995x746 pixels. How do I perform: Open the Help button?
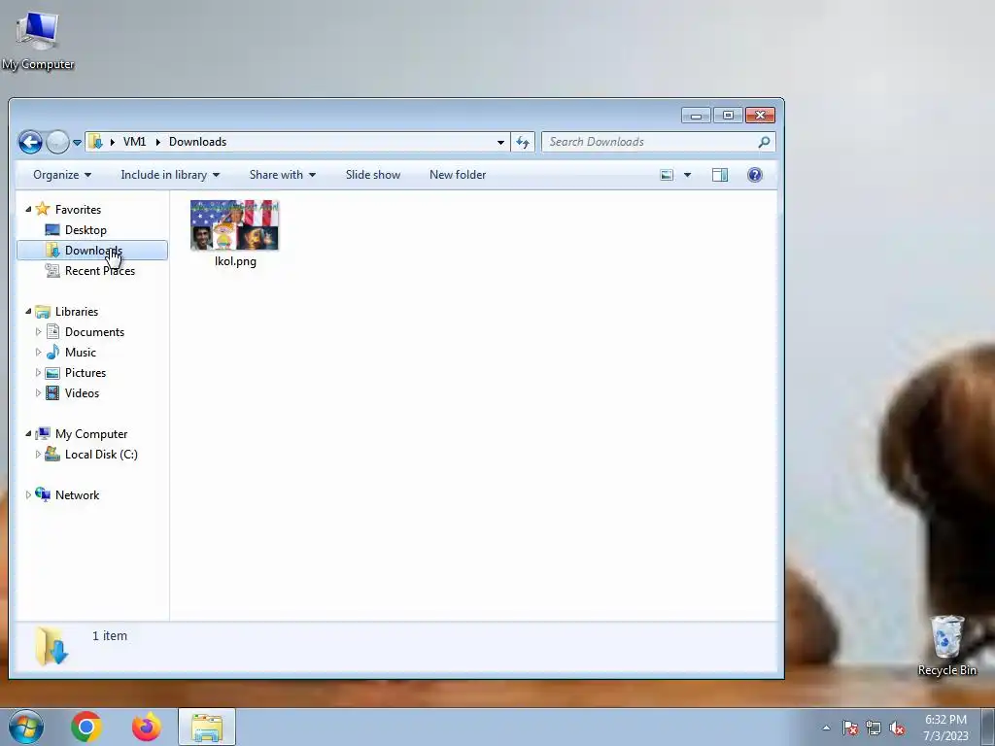tap(754, 175)
